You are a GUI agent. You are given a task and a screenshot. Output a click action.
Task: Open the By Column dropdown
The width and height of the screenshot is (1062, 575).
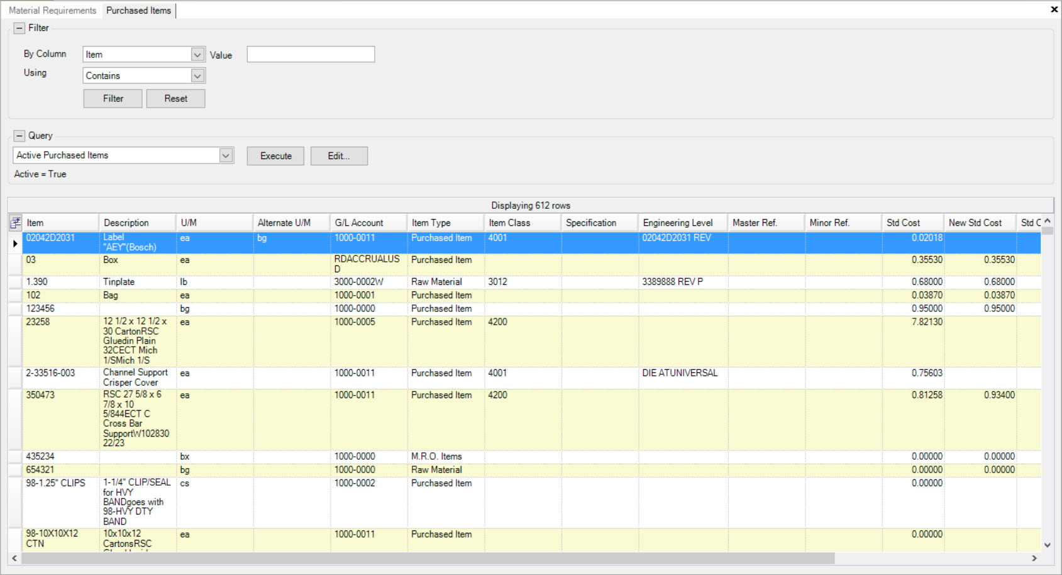pos(197,55)
